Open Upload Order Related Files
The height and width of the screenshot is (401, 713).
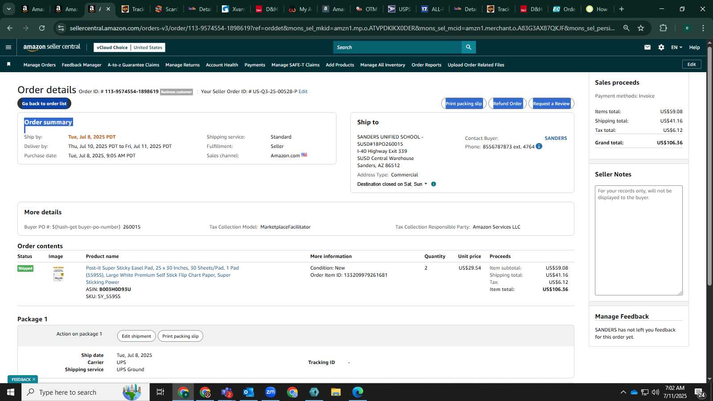click(x=476, y=65)
